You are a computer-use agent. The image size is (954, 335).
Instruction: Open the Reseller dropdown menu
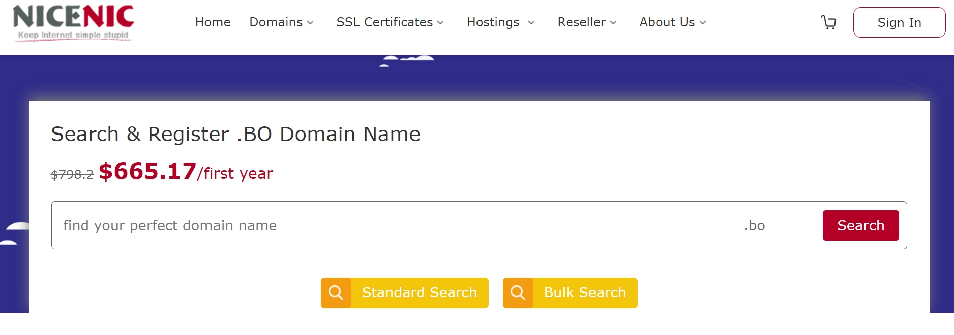[x=587, y=22]
